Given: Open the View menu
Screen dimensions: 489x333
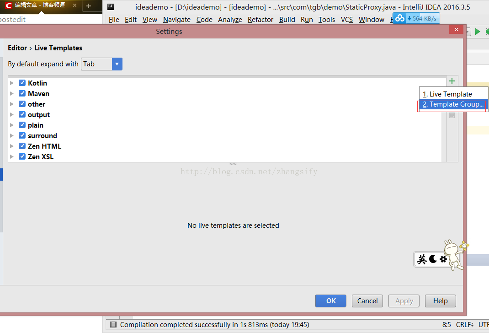Looking at the screenshot, I should [x=150, y=20].
